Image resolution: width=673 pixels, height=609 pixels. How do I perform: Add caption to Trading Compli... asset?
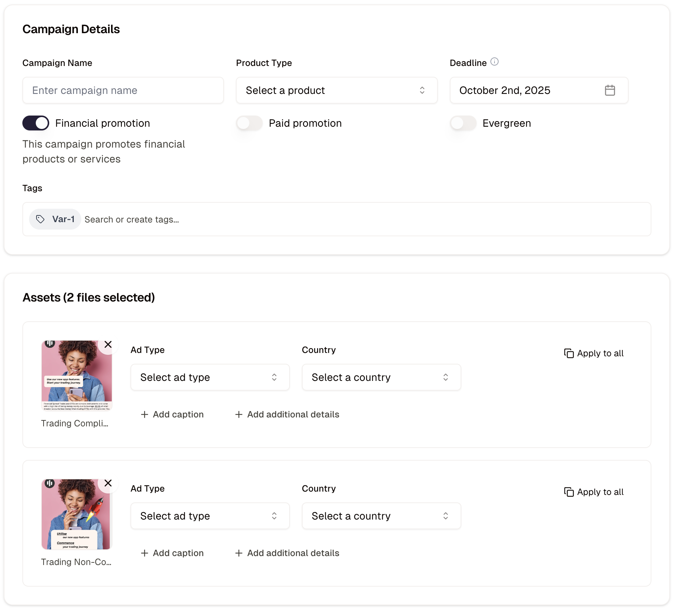coord(172,414)
